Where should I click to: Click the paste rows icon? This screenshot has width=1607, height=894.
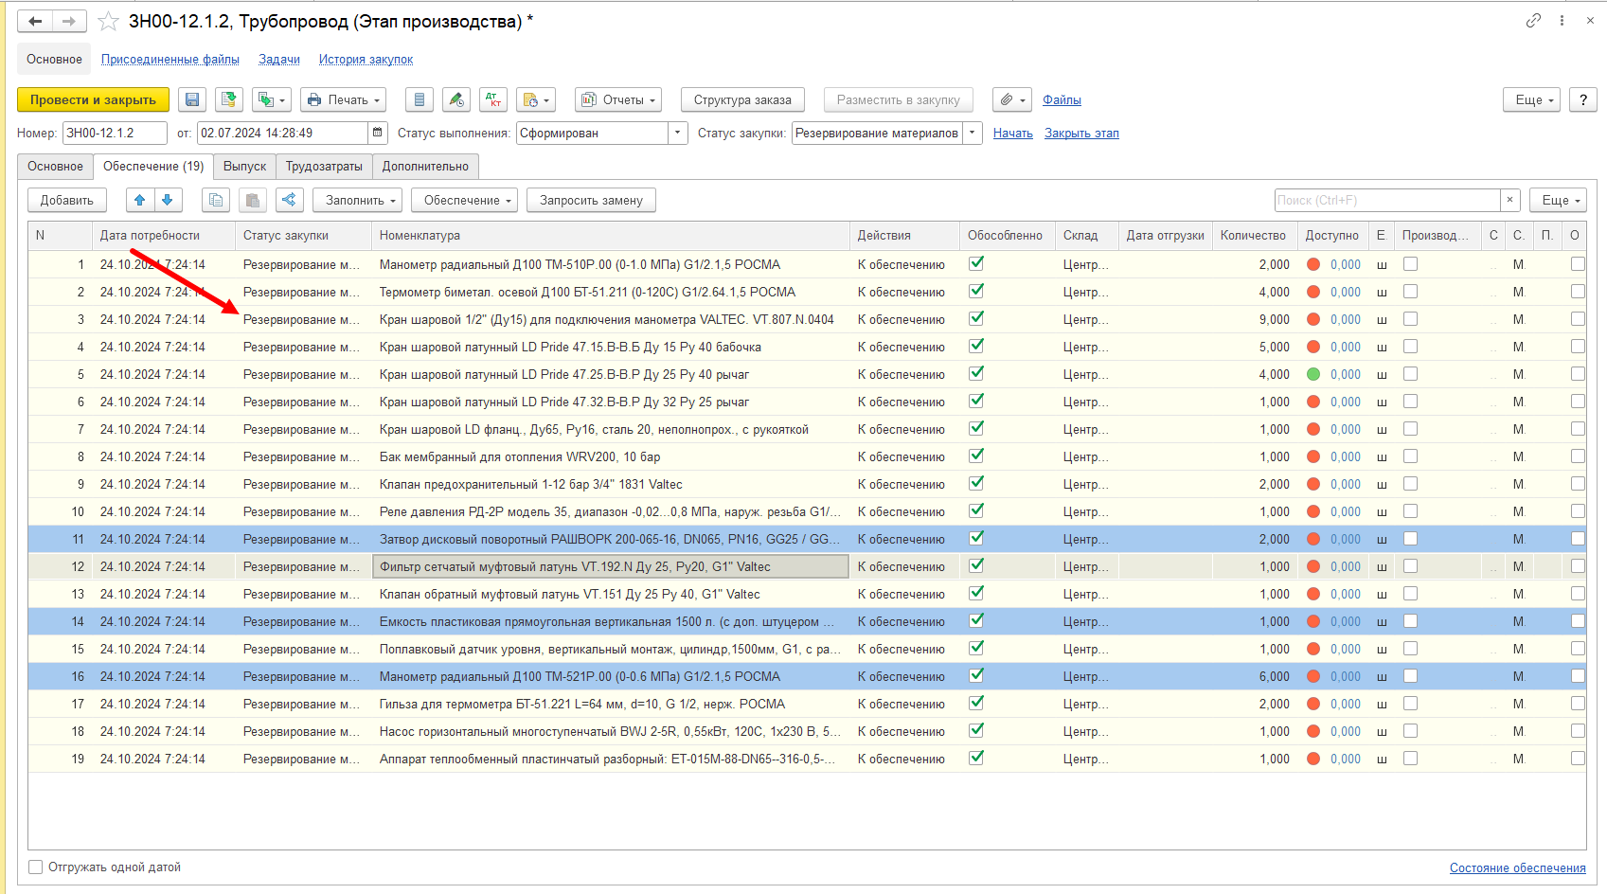click(252, 200)
